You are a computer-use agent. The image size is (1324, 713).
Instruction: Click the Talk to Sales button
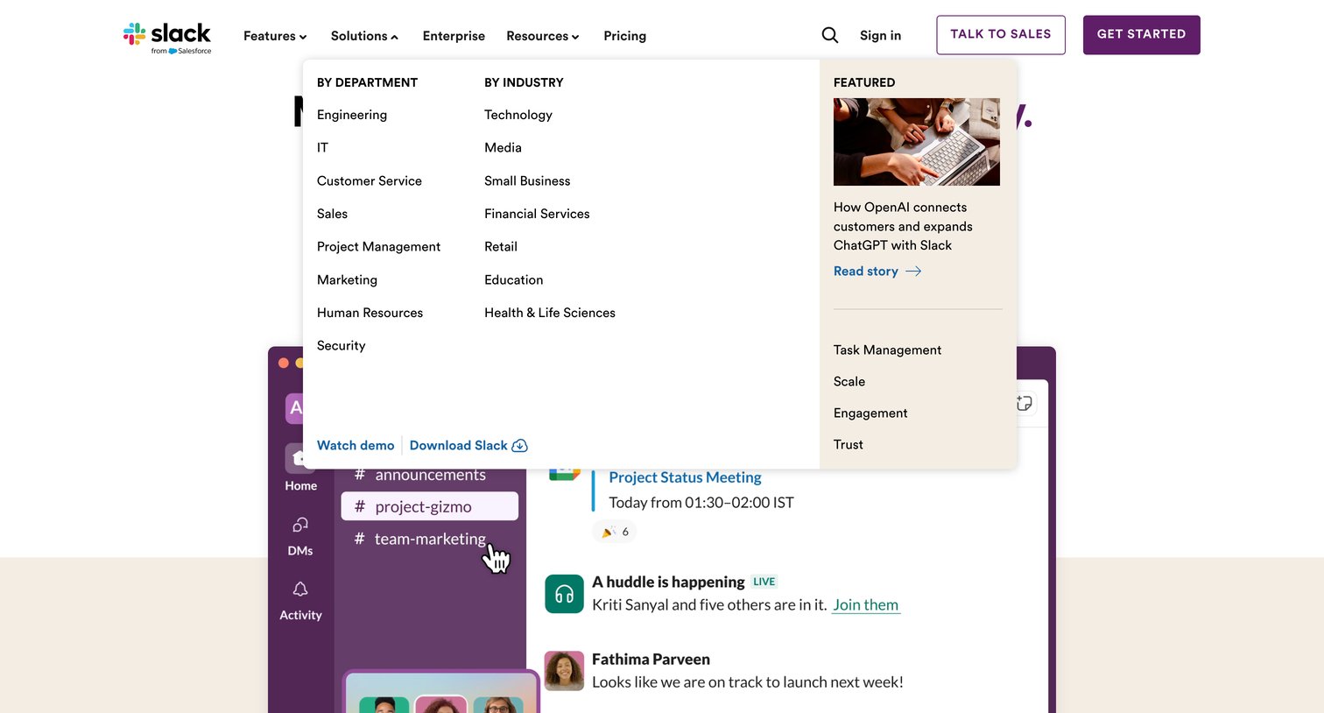coord(1001,35)
